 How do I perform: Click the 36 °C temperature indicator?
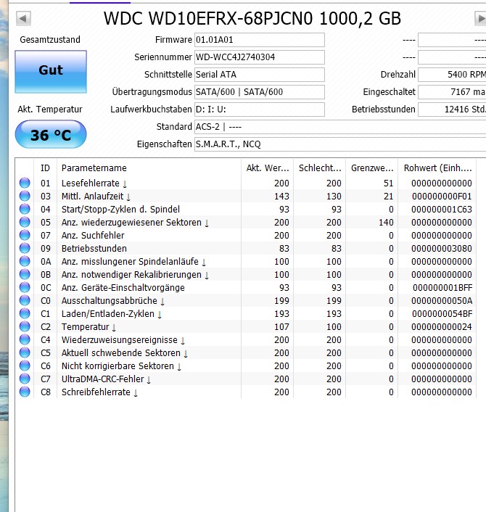pyautogui.click(x=51, y=134)
